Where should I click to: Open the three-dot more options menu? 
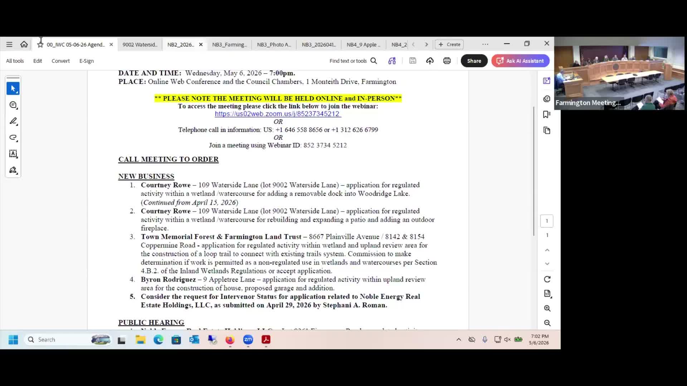(x=485, y=44)
